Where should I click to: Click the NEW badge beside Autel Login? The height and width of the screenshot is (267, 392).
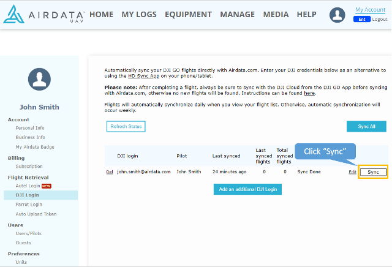tap(47, 186)
